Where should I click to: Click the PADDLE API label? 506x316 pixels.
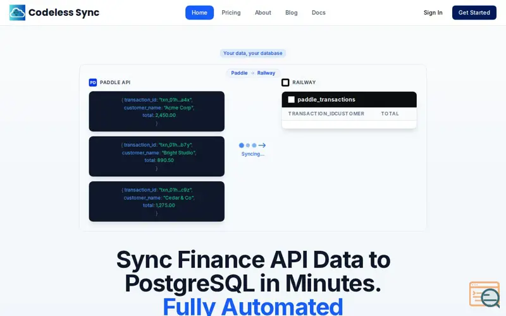tap(115, 83)
